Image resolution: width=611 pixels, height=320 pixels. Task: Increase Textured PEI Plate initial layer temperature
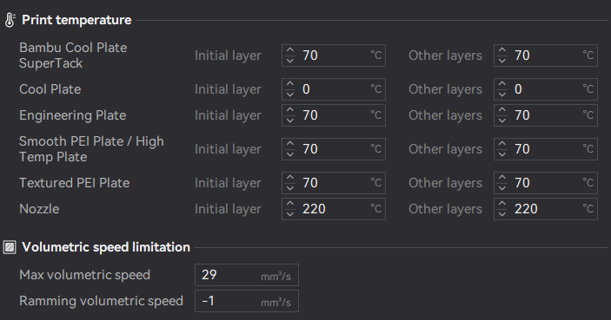(x=290, y=178)
